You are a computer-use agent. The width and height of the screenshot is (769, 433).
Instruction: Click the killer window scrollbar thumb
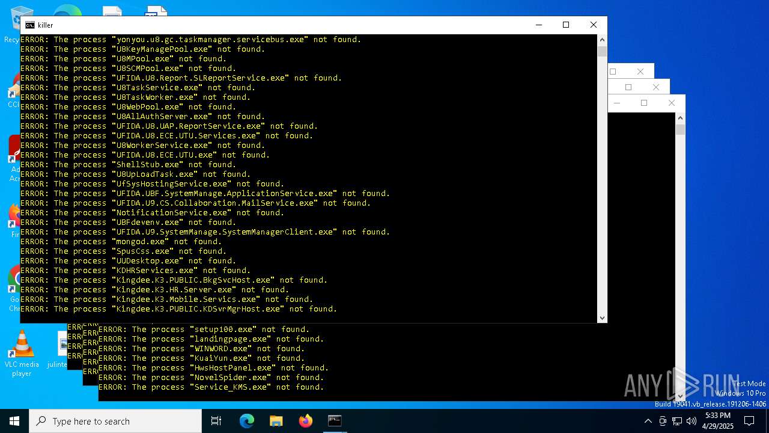[x=602, y=51]
